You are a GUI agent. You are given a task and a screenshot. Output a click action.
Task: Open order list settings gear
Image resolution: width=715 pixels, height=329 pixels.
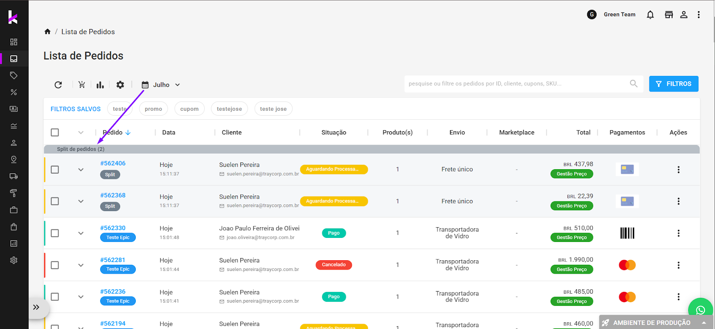[120, 85]
